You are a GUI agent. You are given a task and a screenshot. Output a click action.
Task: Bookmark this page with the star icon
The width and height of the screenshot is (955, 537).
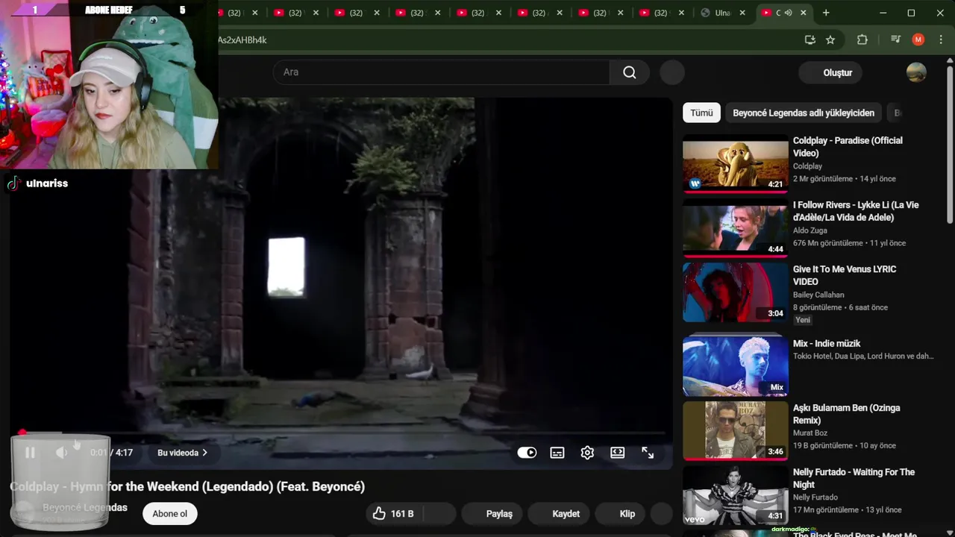pyautogui.click(x=830, y=40)
